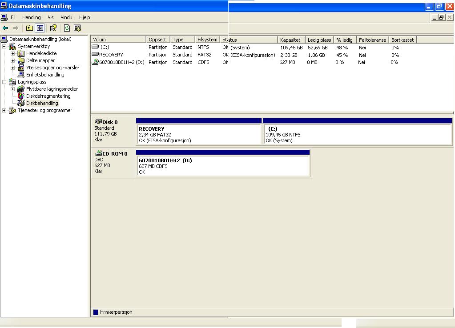Click the Flyttbare lagringsmedier icon
The width and height of the screenshot is (455, 328).
(21, 89)
